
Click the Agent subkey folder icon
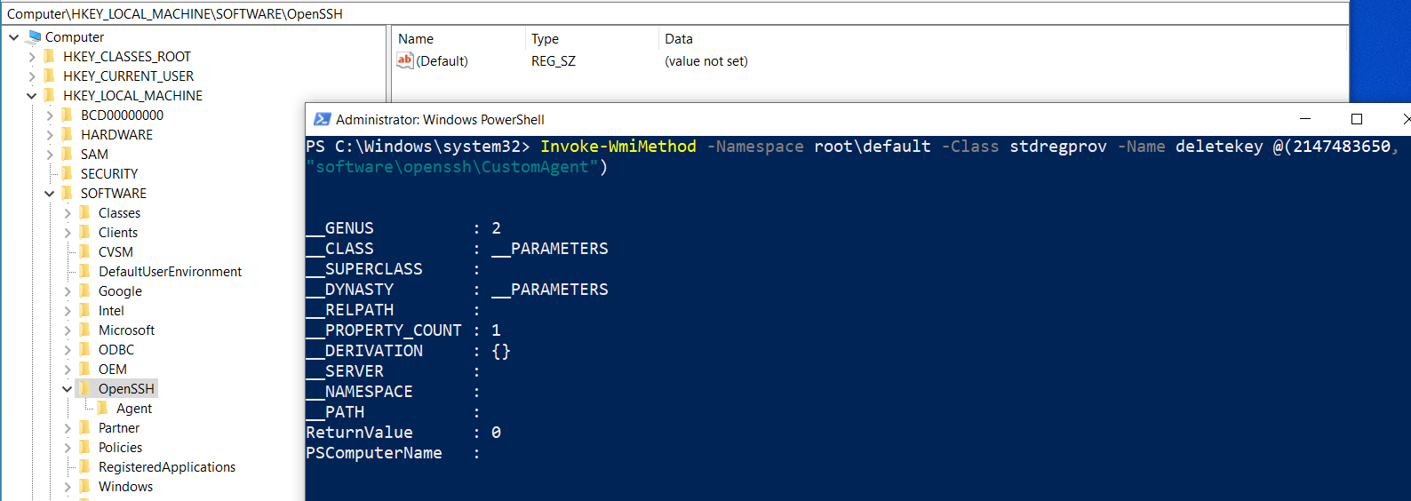point(103,408)
